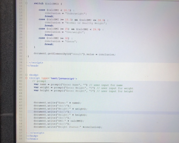Collapse the <body> tag fold marker

click(x=26, y=75)
